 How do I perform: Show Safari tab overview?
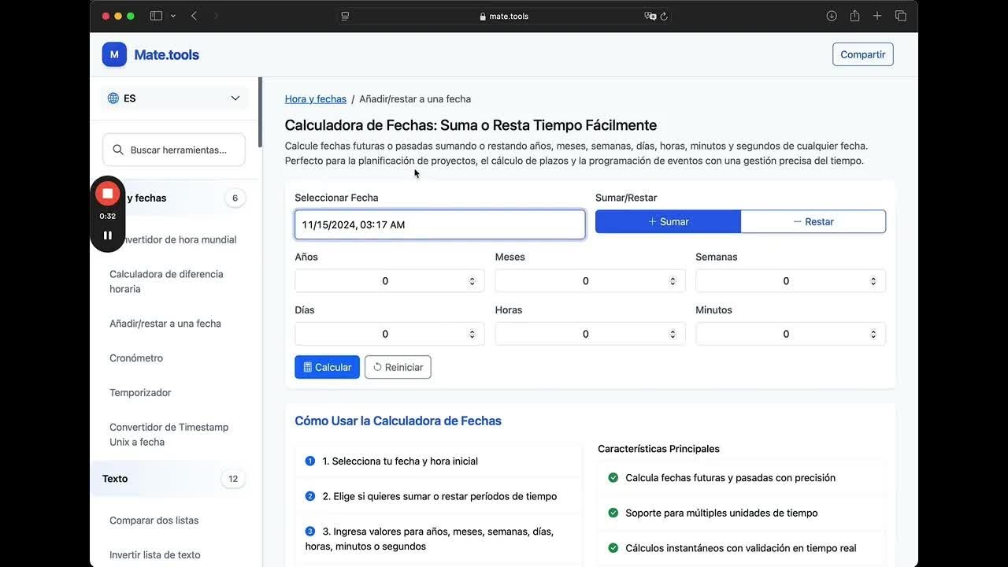pyautogui.click(x=901, y=16)
